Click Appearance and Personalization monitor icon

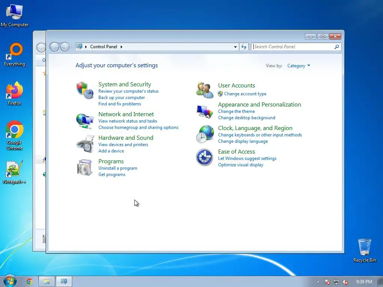[205, 111]
